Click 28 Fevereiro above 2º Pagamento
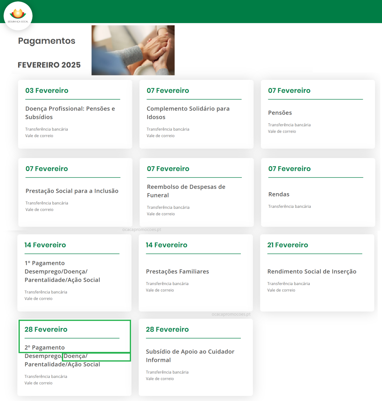 pyautogui.click(x=46, y=329)
